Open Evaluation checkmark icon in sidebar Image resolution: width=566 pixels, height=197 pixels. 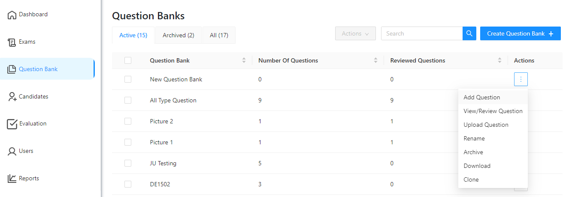(12, 124)
